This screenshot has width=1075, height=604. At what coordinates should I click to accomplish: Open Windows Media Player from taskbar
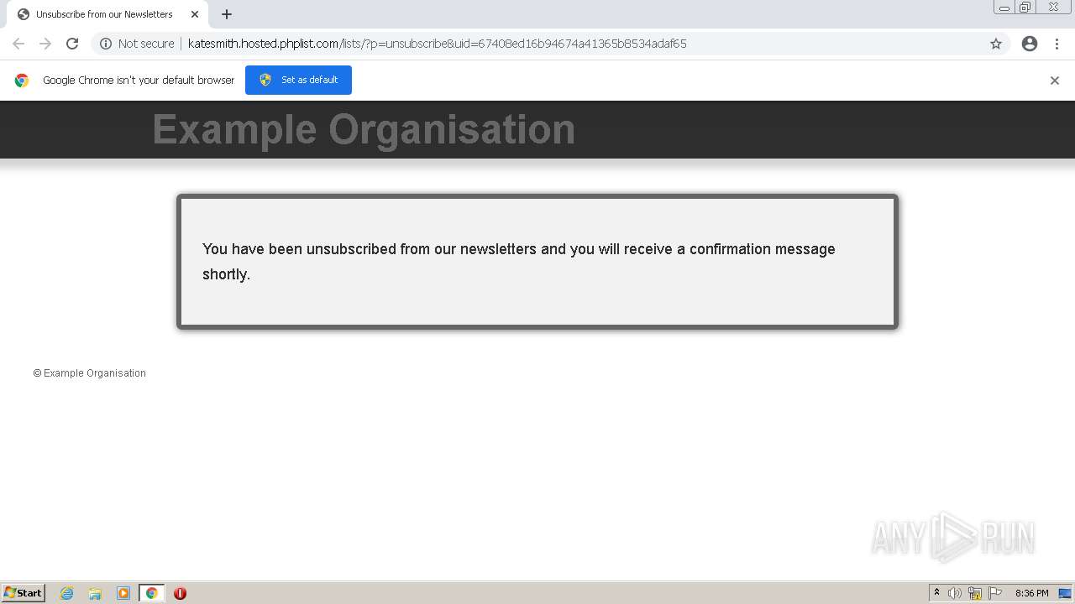click(x=123, y=593)
